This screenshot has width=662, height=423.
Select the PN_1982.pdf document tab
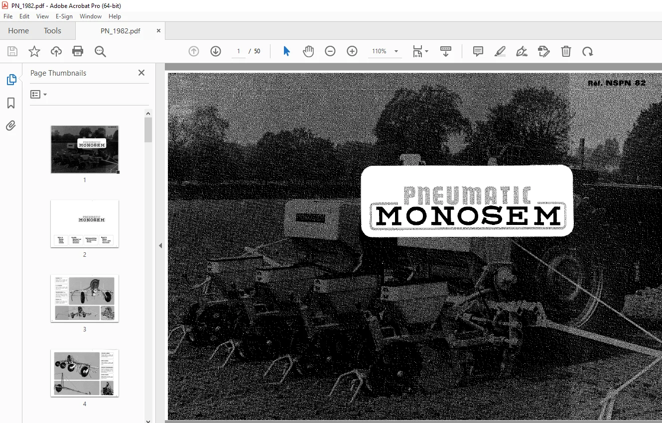121,31
